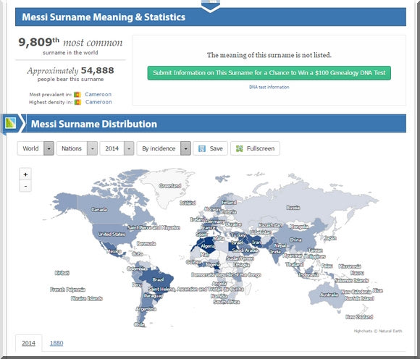Click the Save floppy disk icon
This screenshot has width=420, height=359.
[202, 148]
